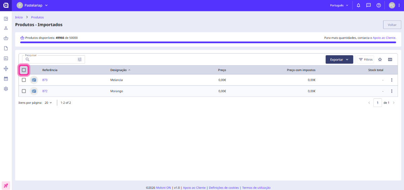Viewport: 404px width, 190px height.
Task: Open product reference 873 link
Action: 45,80
